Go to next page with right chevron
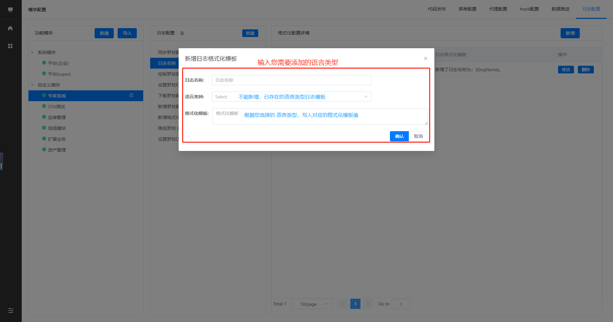613x322 pixels. point(368,304)
